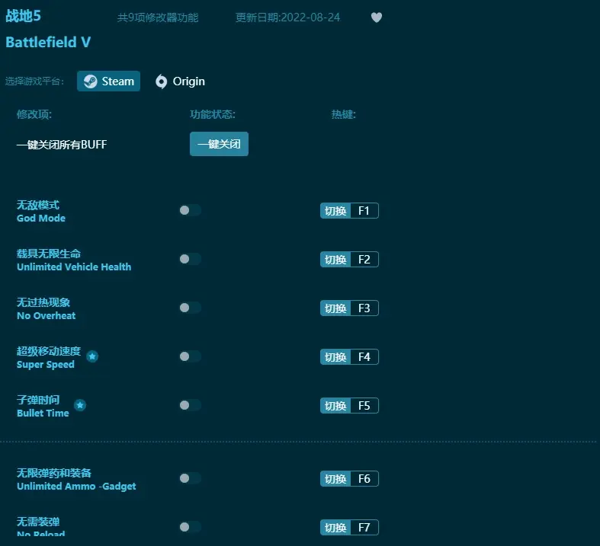The width and height of the screenshot is (600, 546).
Task: Click 切换 button for F4 hotkey
Action: click(335, 357)
